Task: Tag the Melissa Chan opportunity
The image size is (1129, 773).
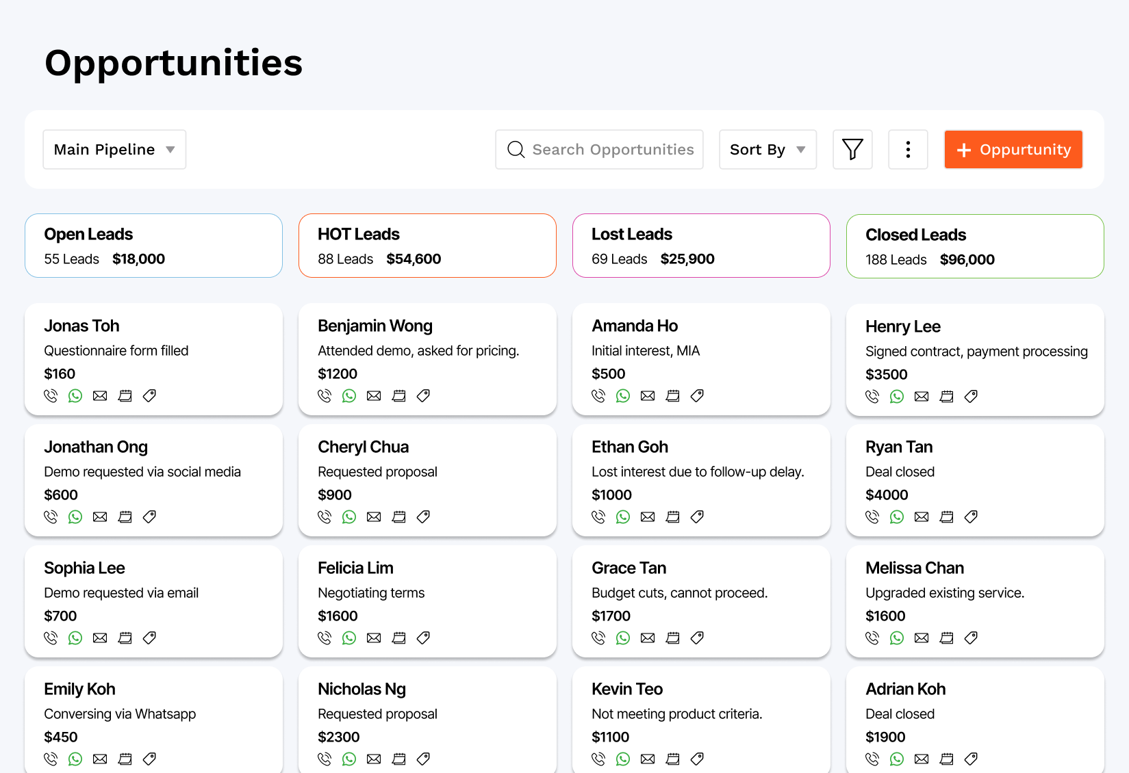Action: 971,638
